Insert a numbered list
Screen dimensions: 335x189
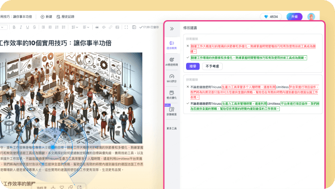tap(57, 27)
